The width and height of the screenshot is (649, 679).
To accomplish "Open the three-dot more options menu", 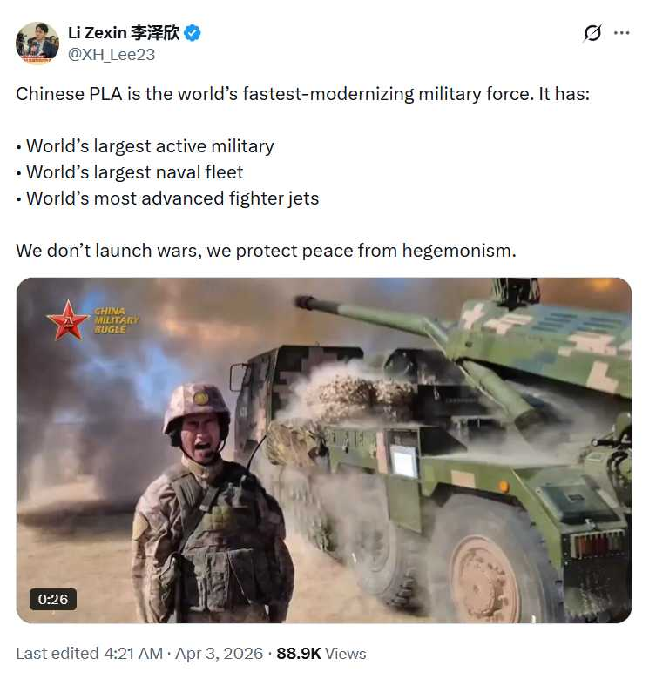I will click(622, 33).
